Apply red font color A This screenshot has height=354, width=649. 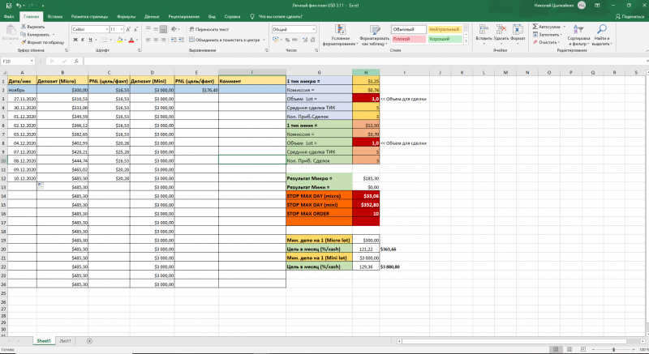131,40
